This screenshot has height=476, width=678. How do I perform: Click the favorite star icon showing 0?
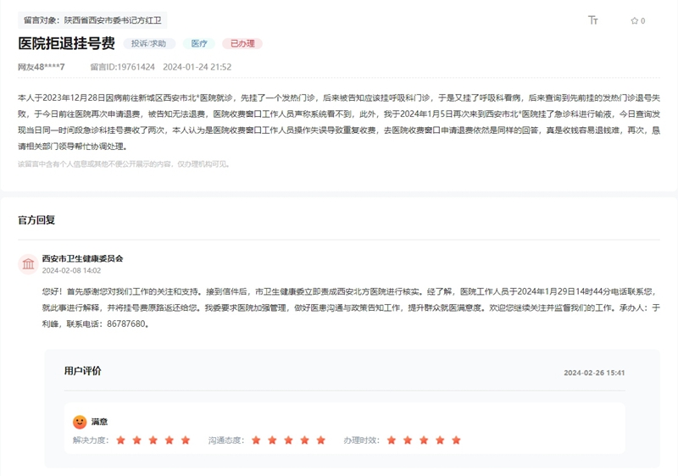click(x=634, y=21)
